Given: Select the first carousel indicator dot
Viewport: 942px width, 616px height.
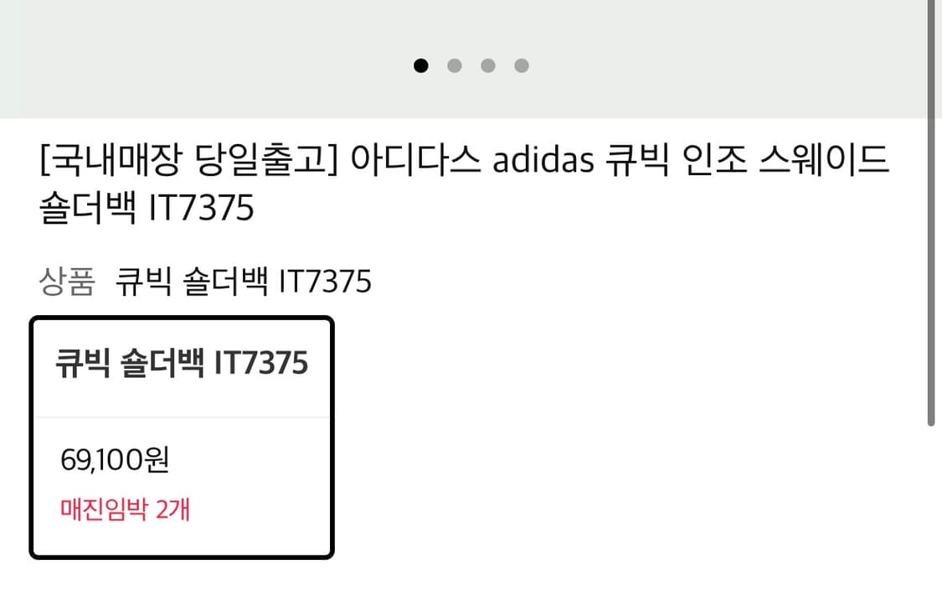Looking at the screenshot, I should pyautogui.click(x=421, y=65).
